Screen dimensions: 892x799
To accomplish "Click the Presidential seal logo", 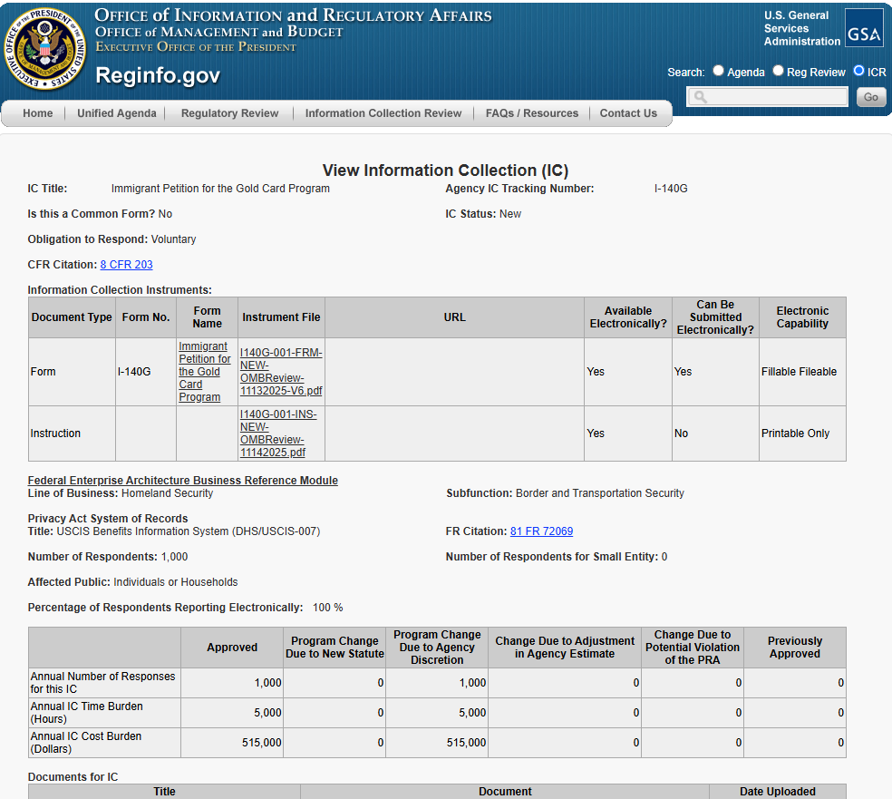I will 47,50.
